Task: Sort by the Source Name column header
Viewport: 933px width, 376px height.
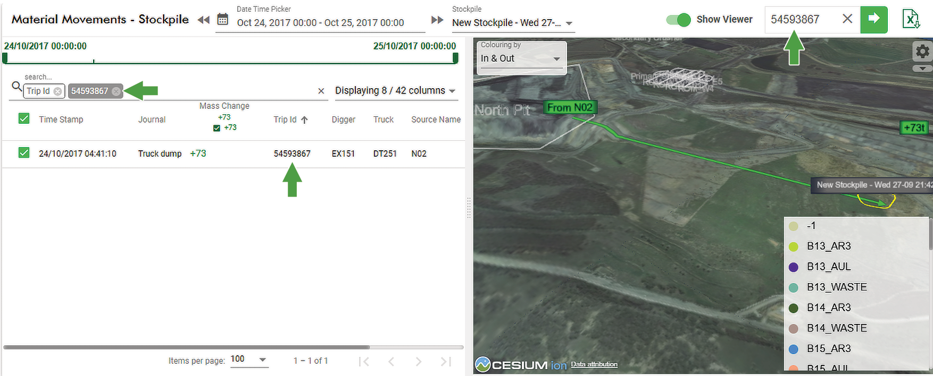Action: pyautogui.click(x=436, y=119)
